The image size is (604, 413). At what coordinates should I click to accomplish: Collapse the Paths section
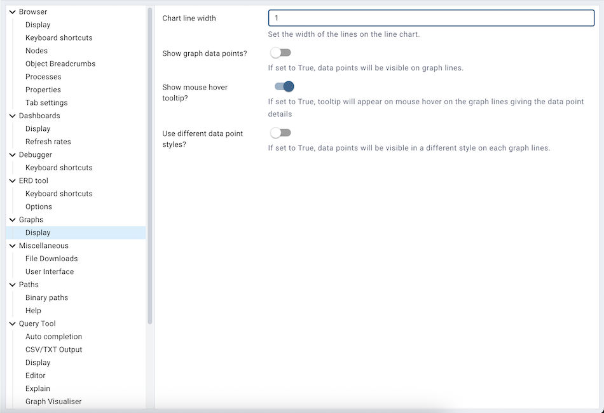(x=11, y=284)
